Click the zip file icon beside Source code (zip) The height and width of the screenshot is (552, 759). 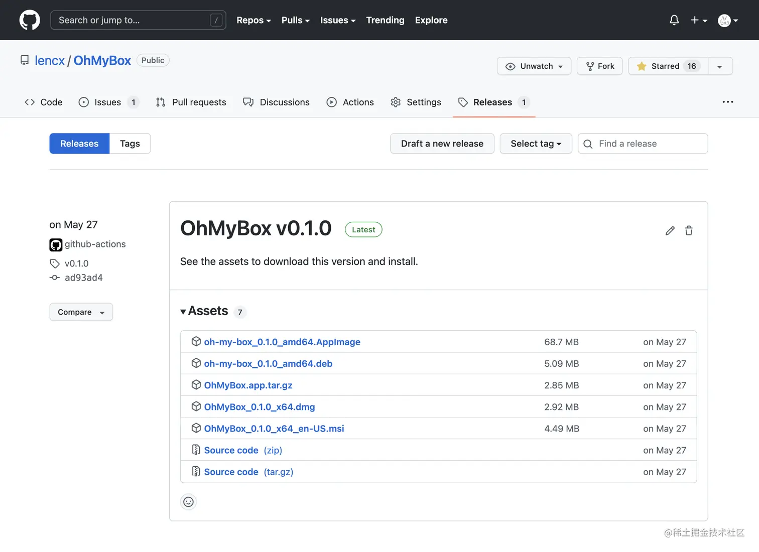[x=196, y=450]
